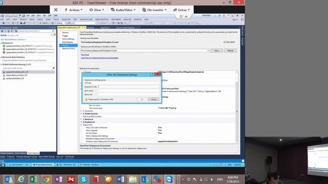
Task: Close the TeamViewer session with the X icon
Action: pyautogui.click(x=56, y=10)
